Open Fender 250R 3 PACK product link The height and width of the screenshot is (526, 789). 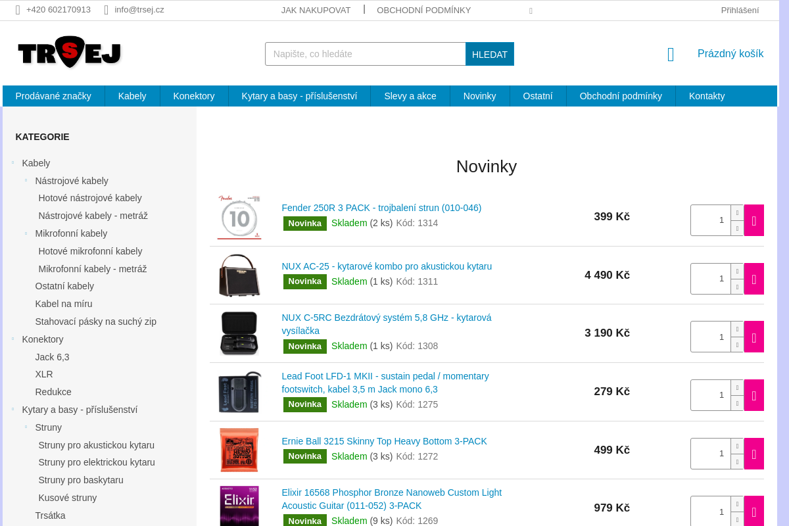[x=381, y=208]
